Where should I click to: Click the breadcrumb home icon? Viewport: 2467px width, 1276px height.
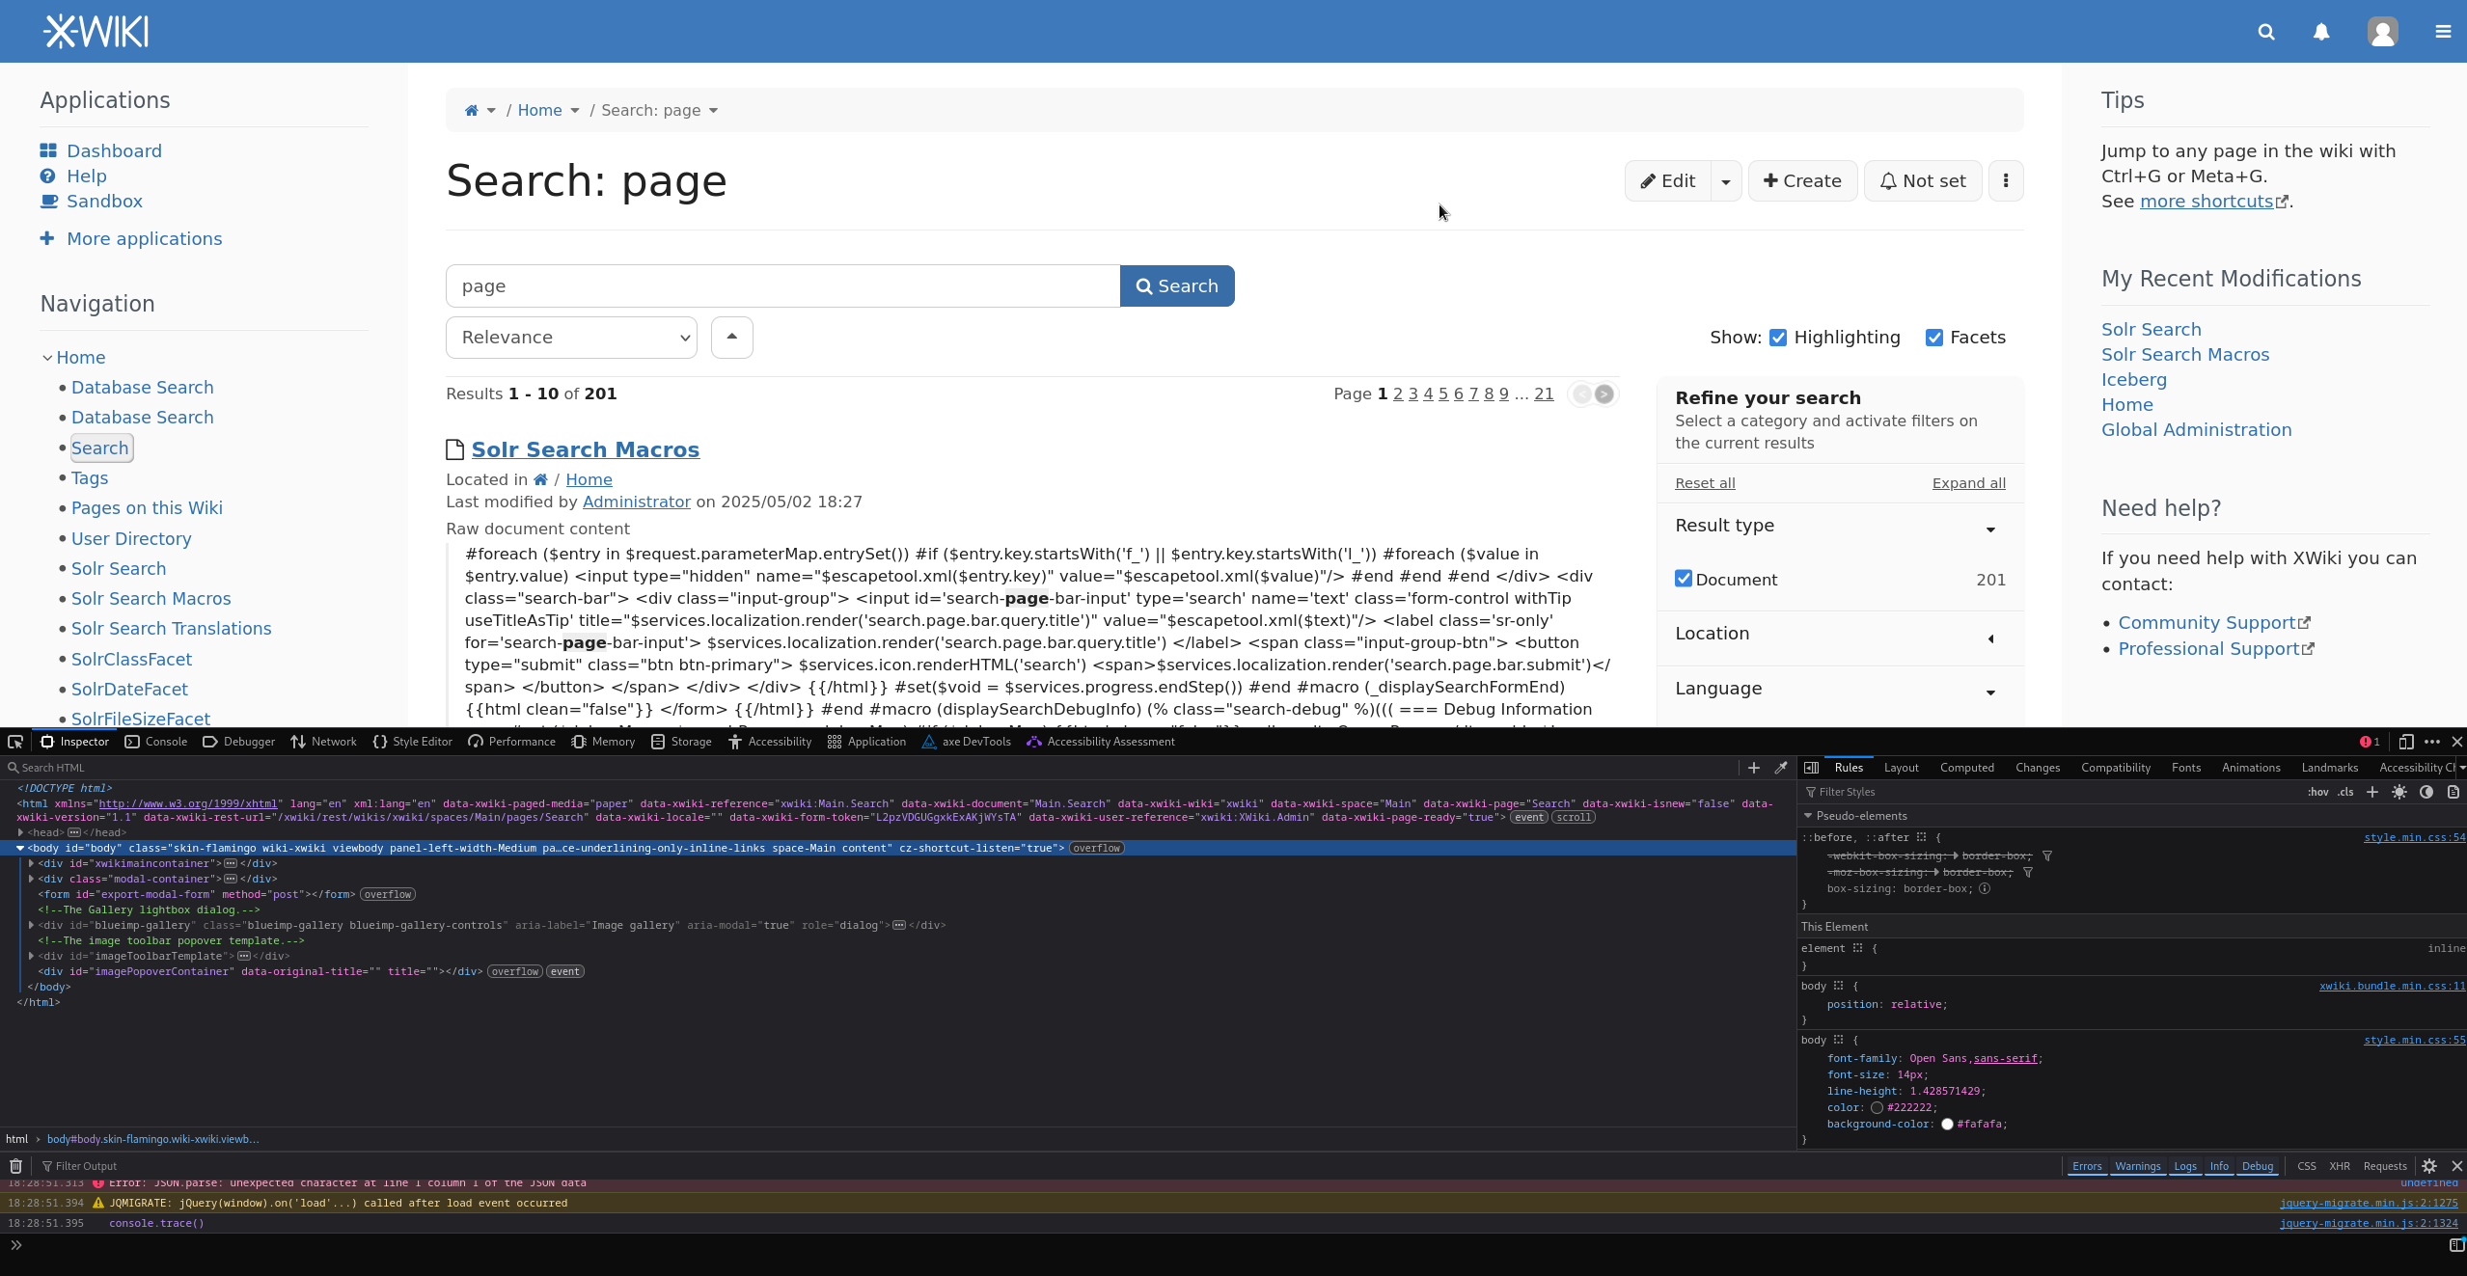tap(472, 110)
